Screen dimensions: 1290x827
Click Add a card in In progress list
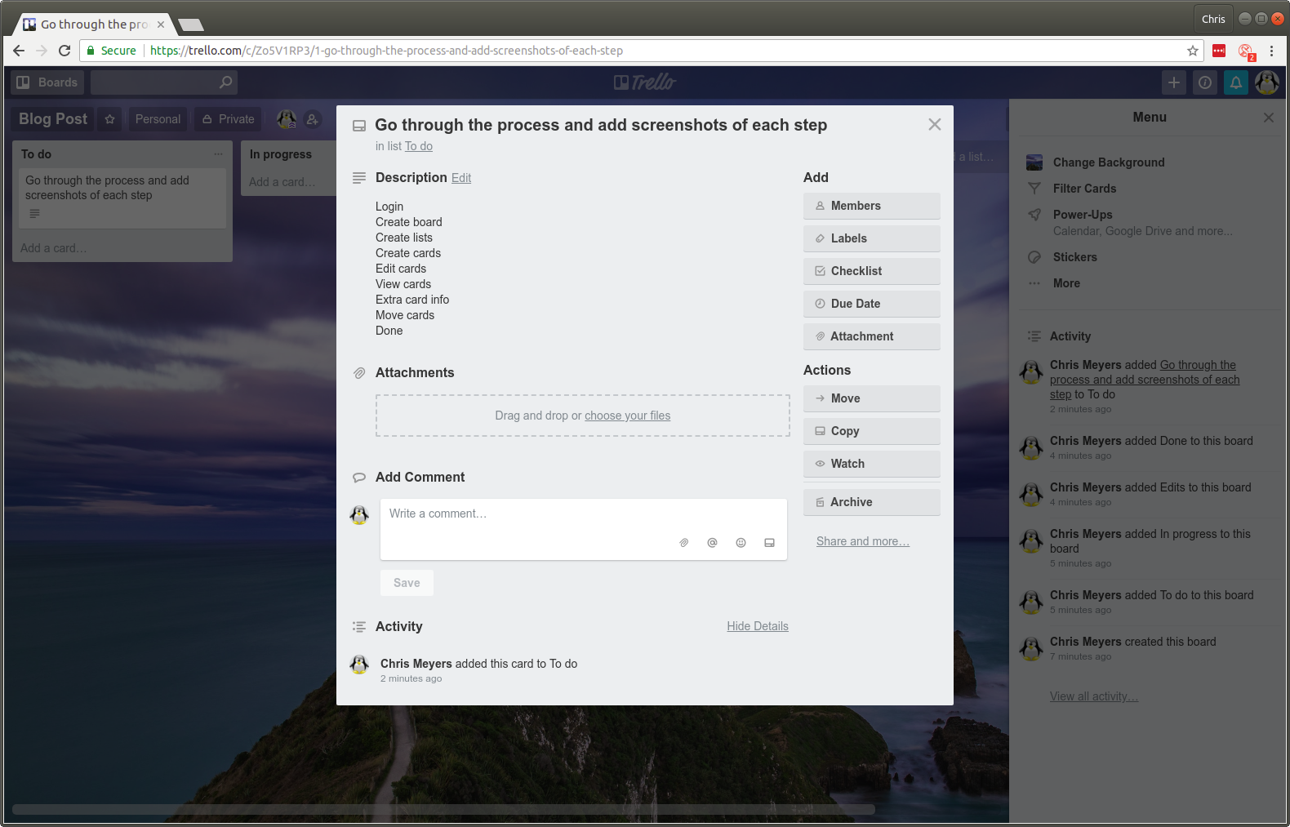click(x=282, y=182)
